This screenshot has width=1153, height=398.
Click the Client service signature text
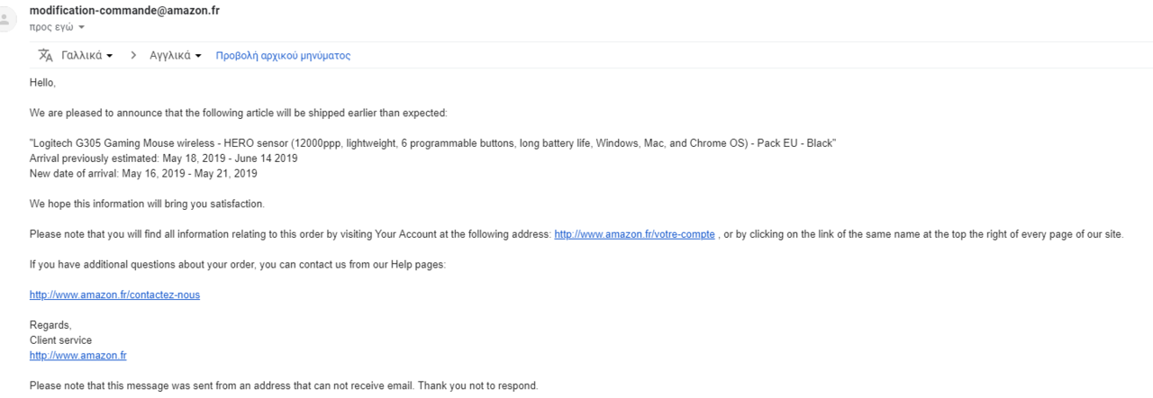pyautogui.click(x=60, y=340)
